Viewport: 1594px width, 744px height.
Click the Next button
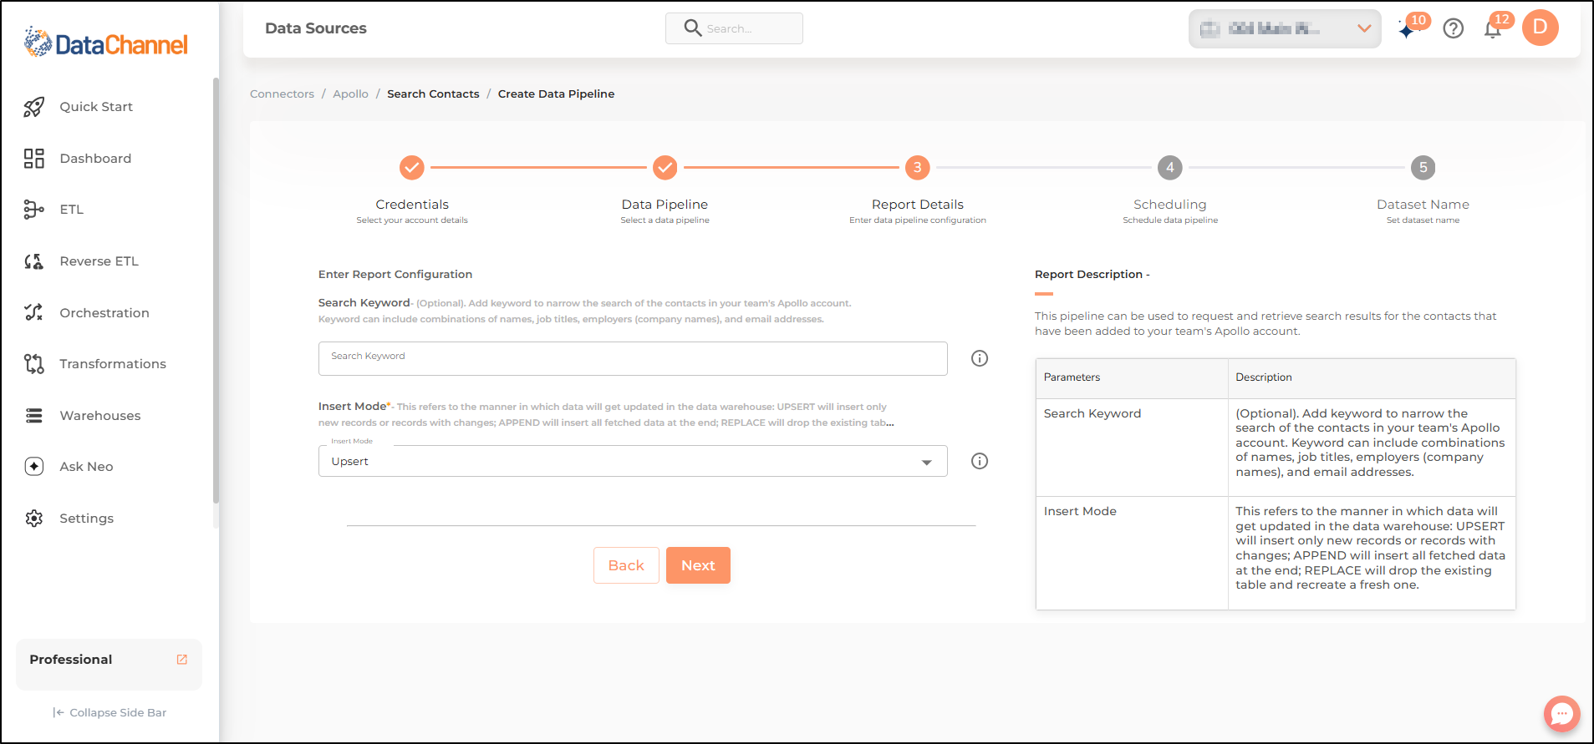click(x=698, y=565)
